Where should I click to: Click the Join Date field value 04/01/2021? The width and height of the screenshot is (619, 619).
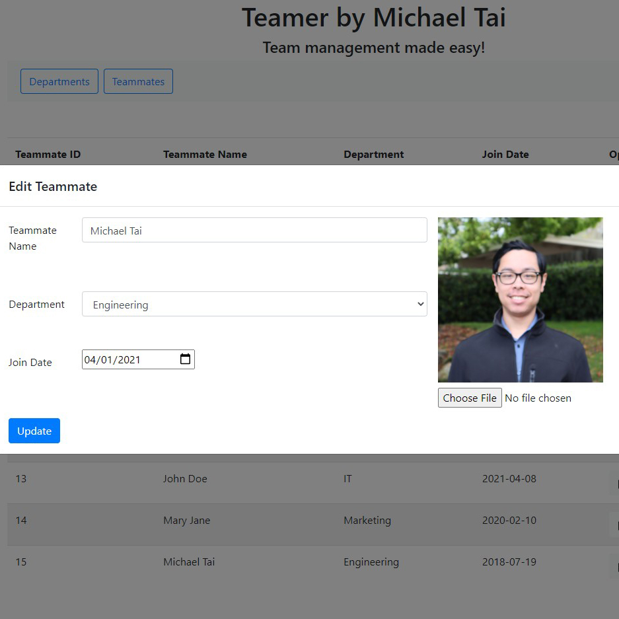112,359
